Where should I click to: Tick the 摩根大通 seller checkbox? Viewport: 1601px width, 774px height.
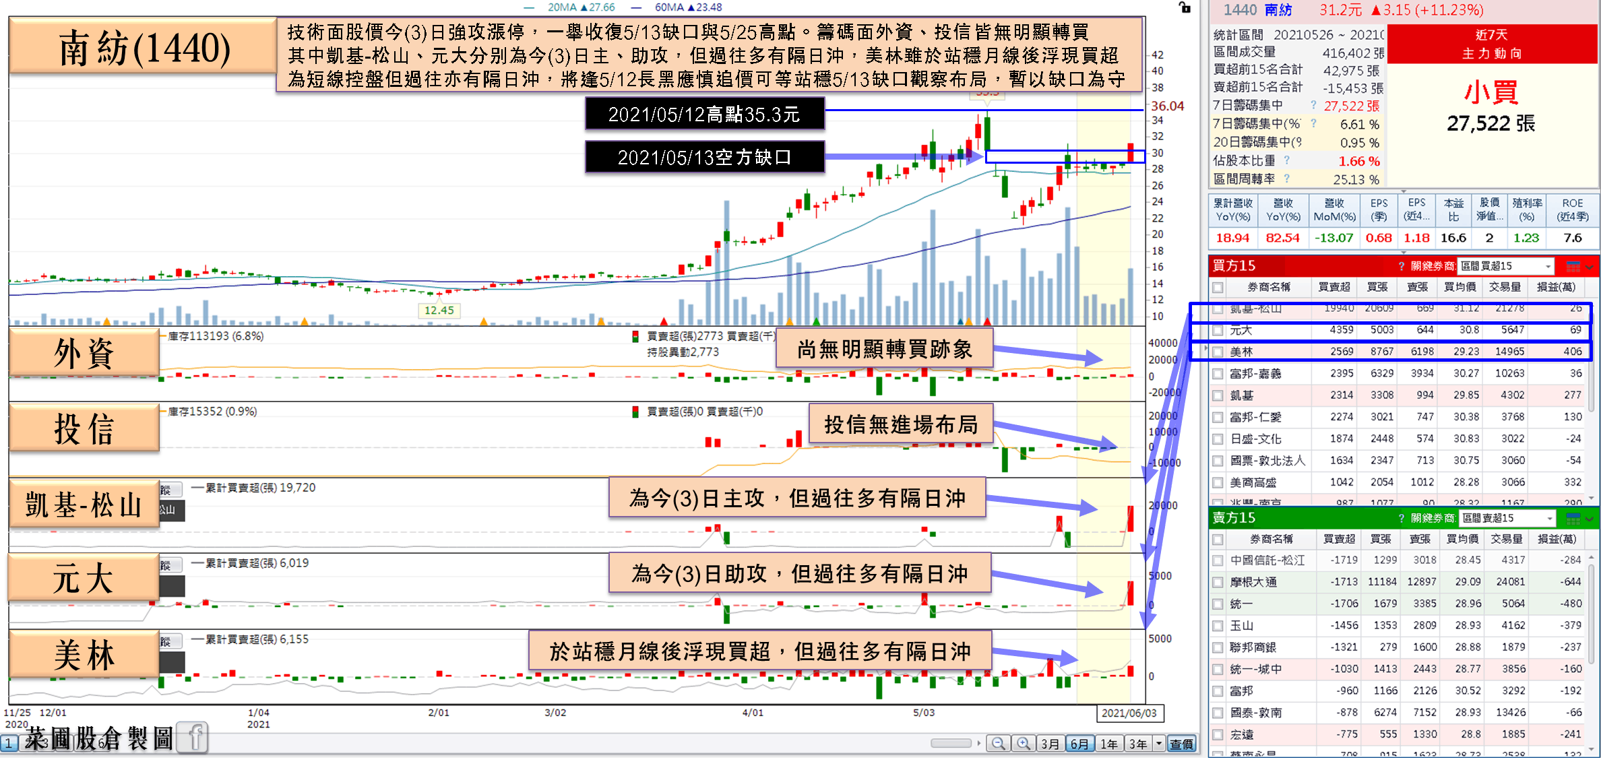pyautogui.click(x=1218, y=582)
